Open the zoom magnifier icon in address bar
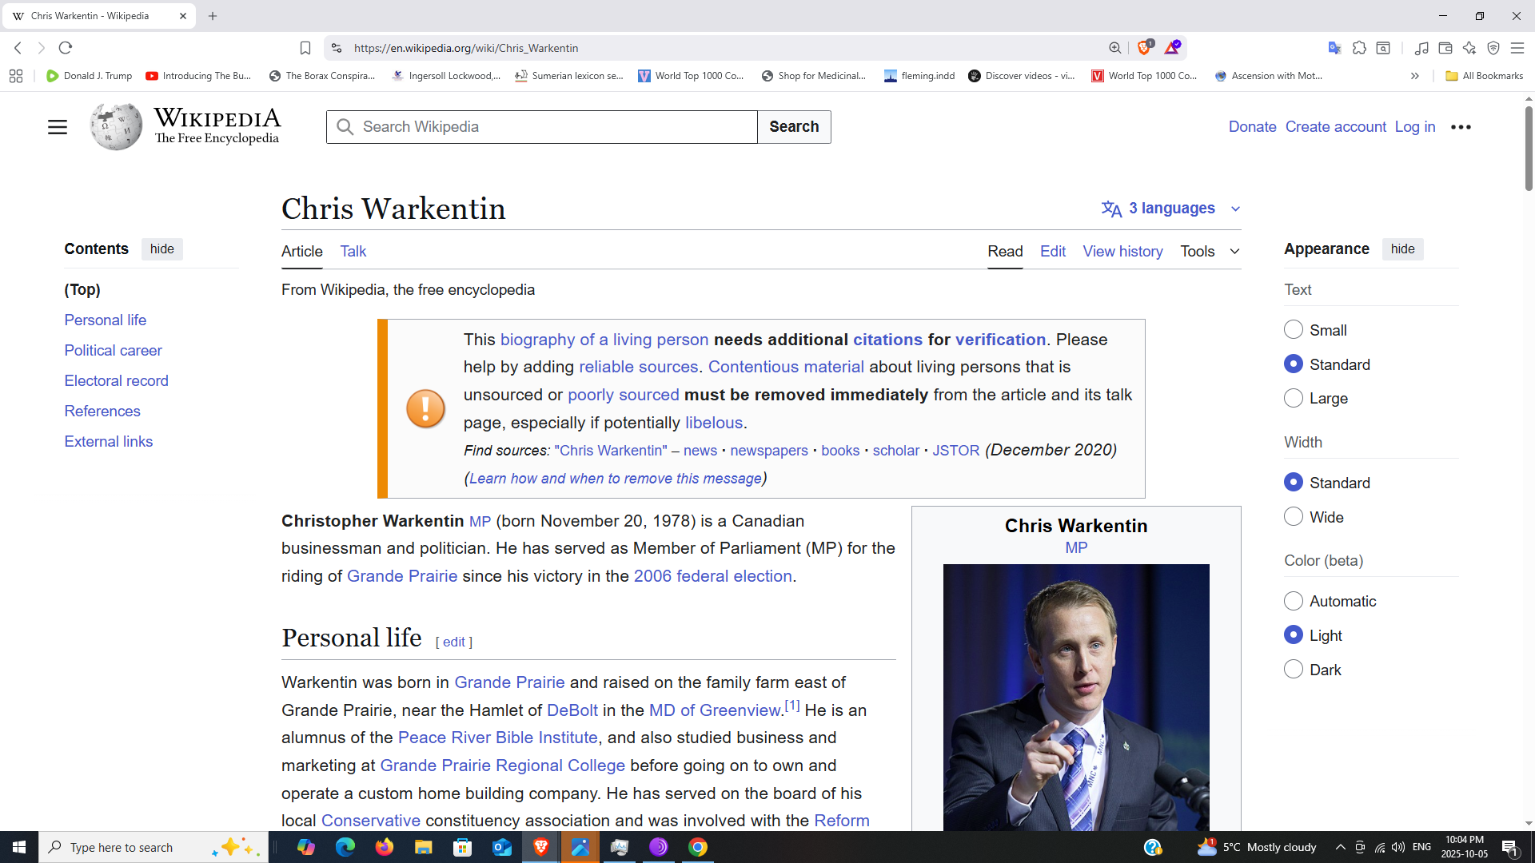 click(1114, 48)
